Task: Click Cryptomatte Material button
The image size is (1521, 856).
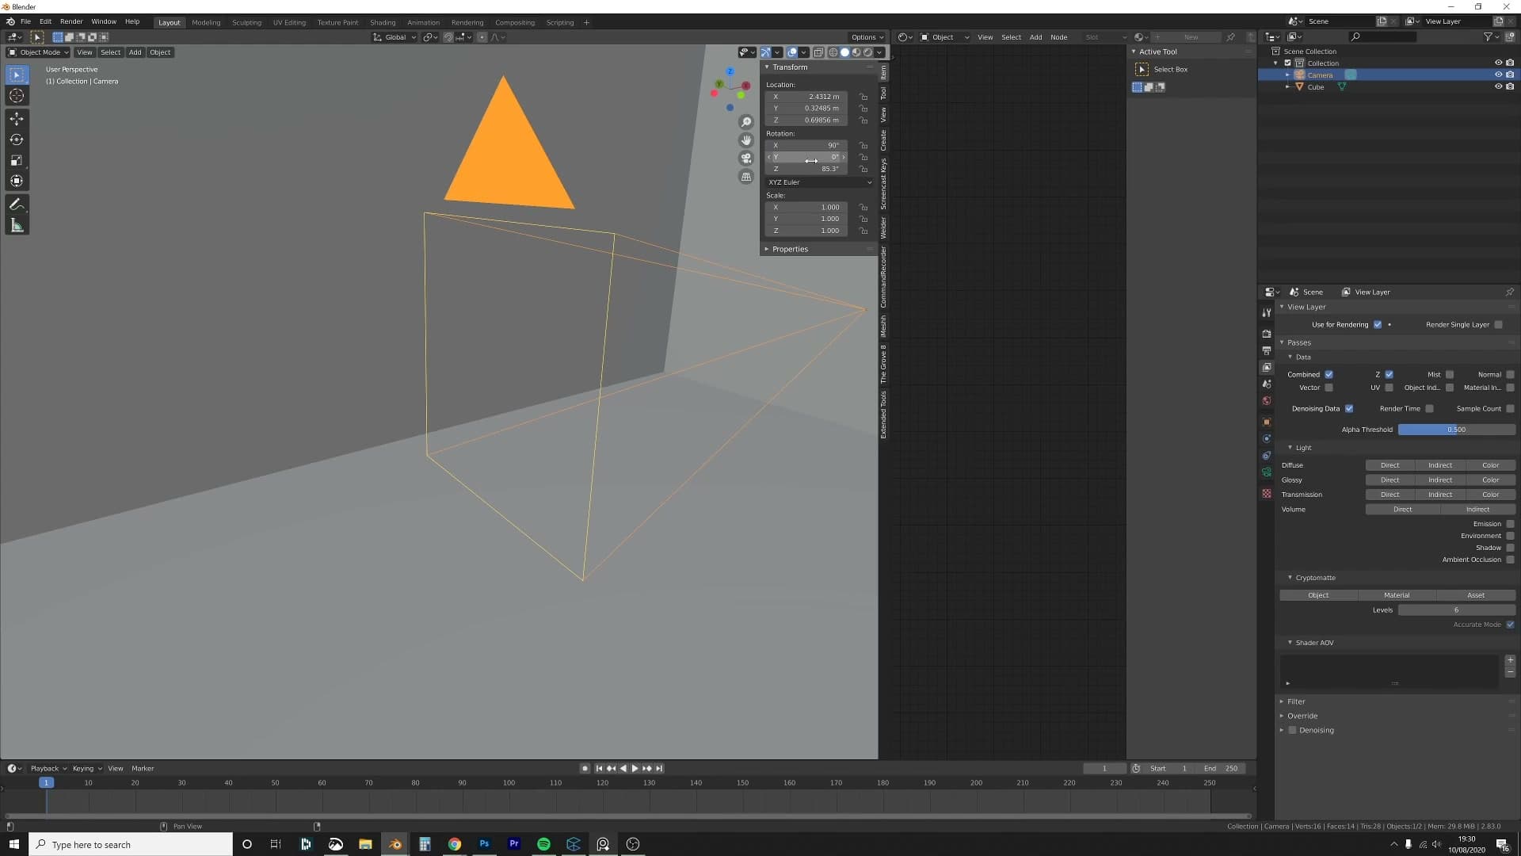Action: 1397,595
